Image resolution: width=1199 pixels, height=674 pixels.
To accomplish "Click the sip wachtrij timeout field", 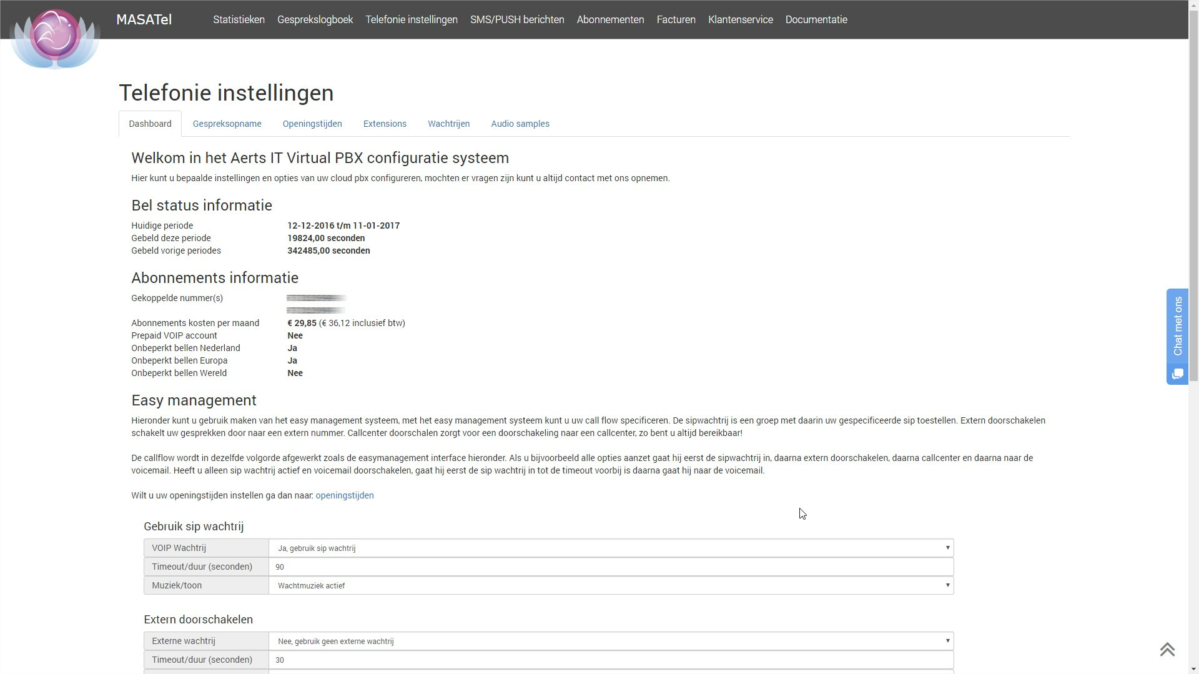I will [610, 567].
